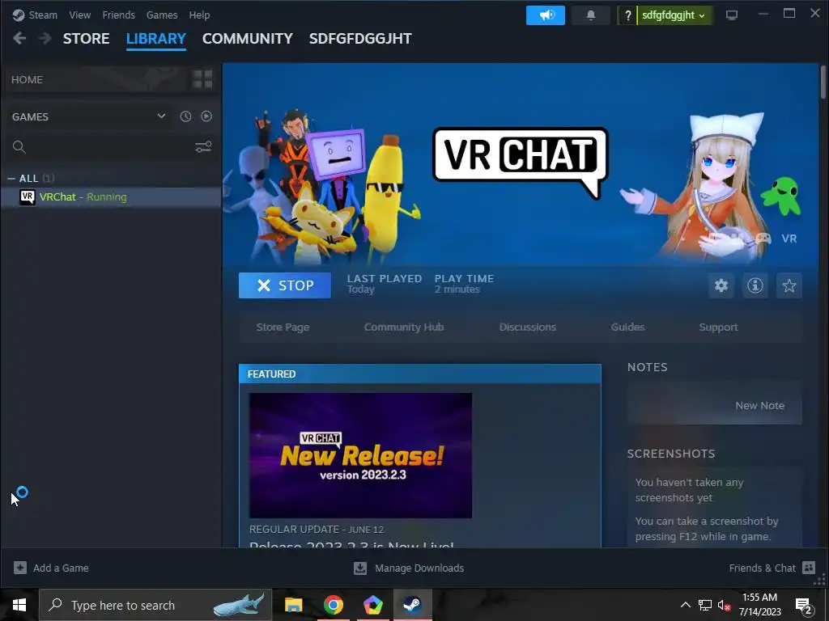
Task: Open the New Release version 2023.2.3 thumbnail
Action: [x=360, y=455]
